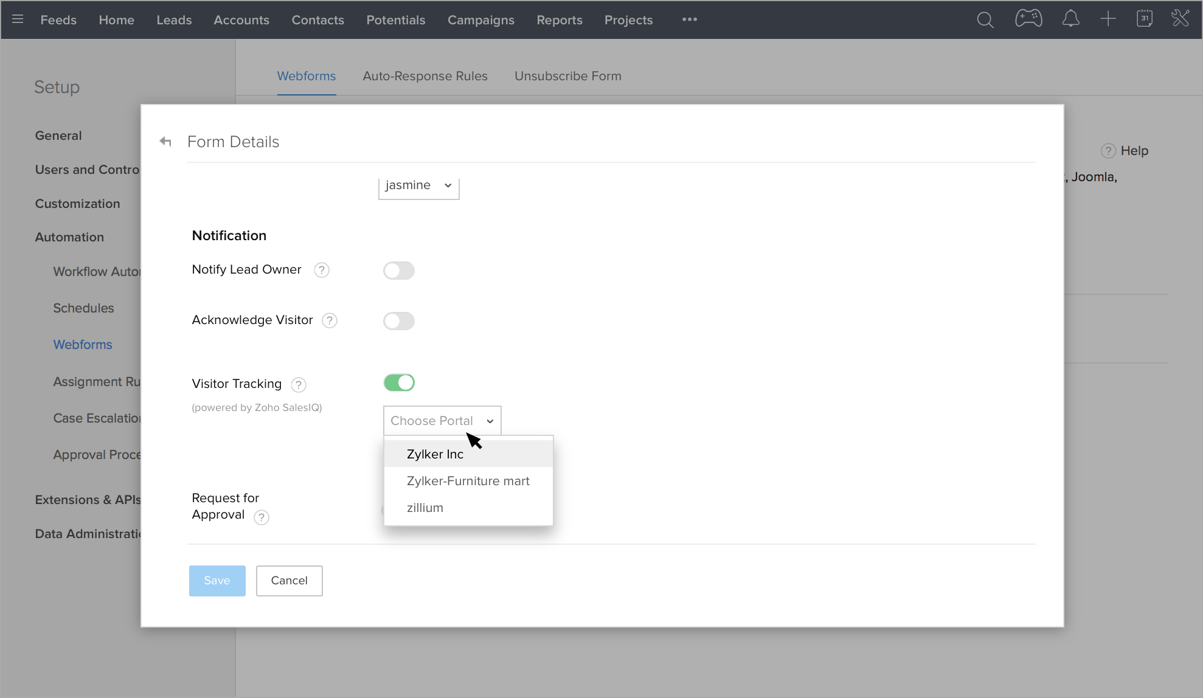Click the Cancel button
Screen dimensions: 1203x698
tap(289, 581)
